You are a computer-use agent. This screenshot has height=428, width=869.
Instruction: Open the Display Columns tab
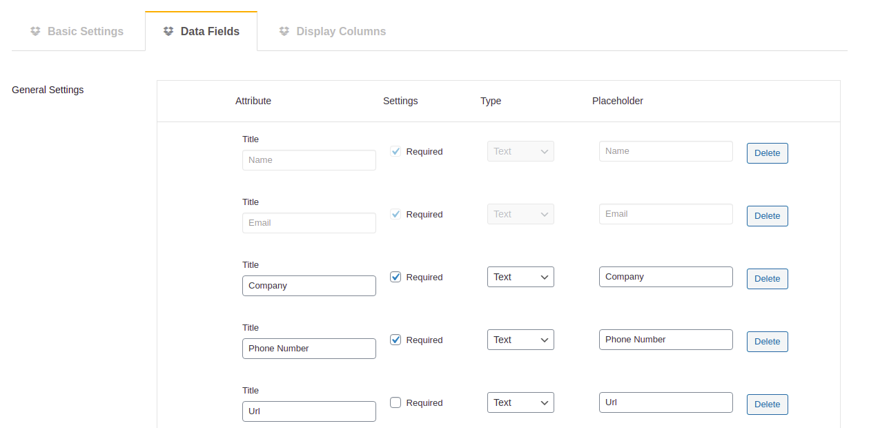(x=332, y=32)
